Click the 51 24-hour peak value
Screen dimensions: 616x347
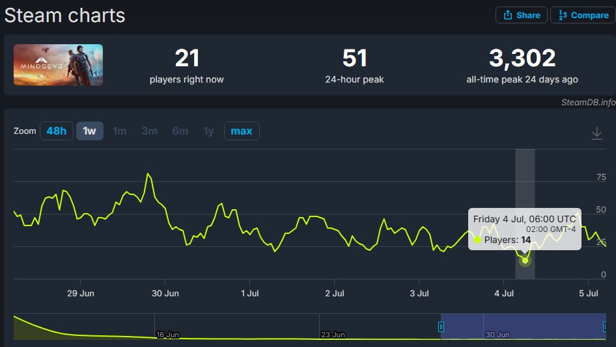point(354,58)
